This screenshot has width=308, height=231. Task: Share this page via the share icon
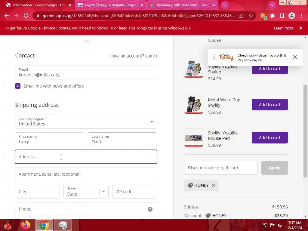(241, 16)
